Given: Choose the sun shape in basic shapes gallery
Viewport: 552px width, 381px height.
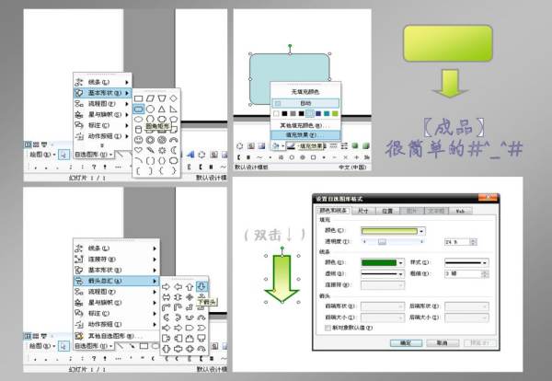Looking at the screenshot, I should 162,150.
